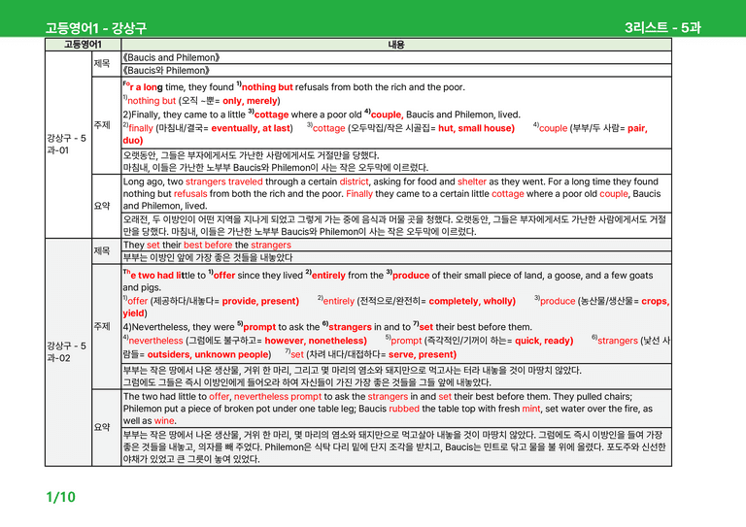Image resolution: width=746 pixels, height=527 pixels.
Task: Click the red word 'wine' in second summary
Action: (x=164, y=421)
